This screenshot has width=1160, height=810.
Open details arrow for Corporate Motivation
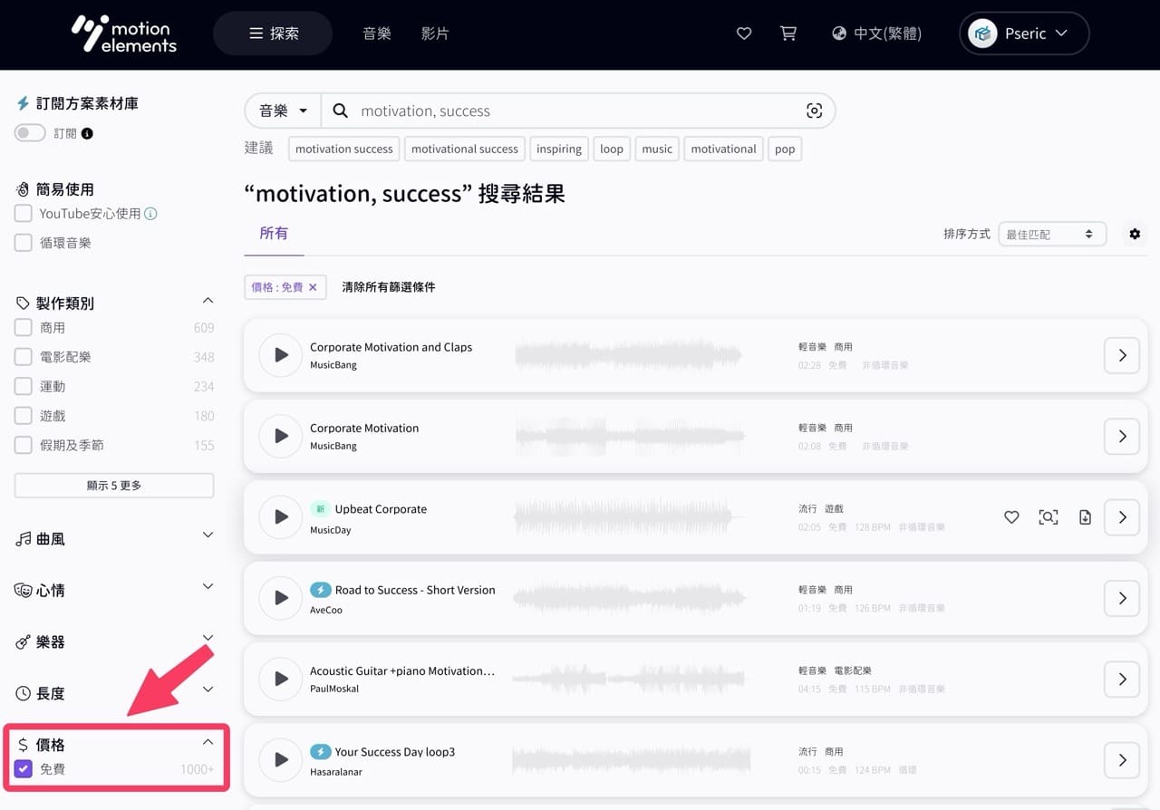[1122, 436]
